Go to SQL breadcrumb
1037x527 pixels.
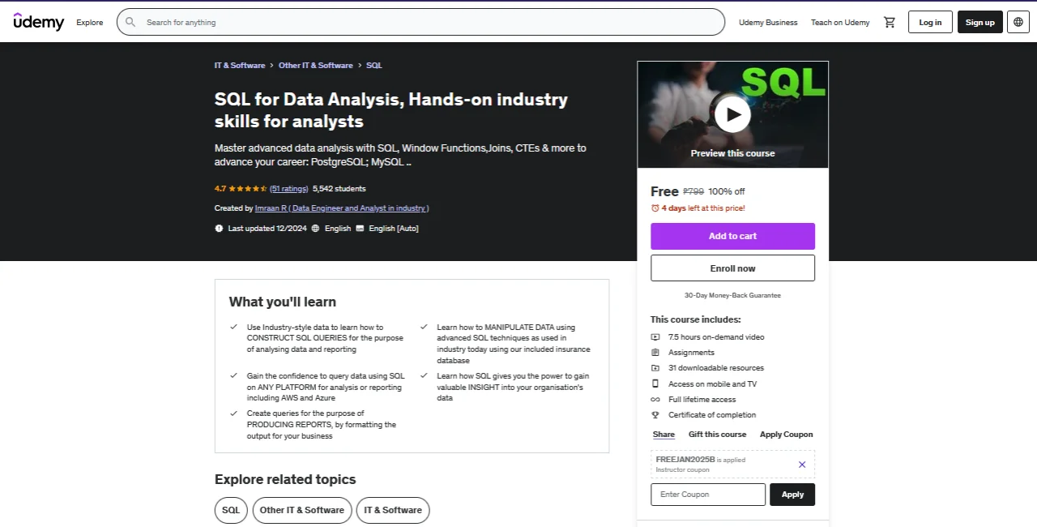pos(373,66)
